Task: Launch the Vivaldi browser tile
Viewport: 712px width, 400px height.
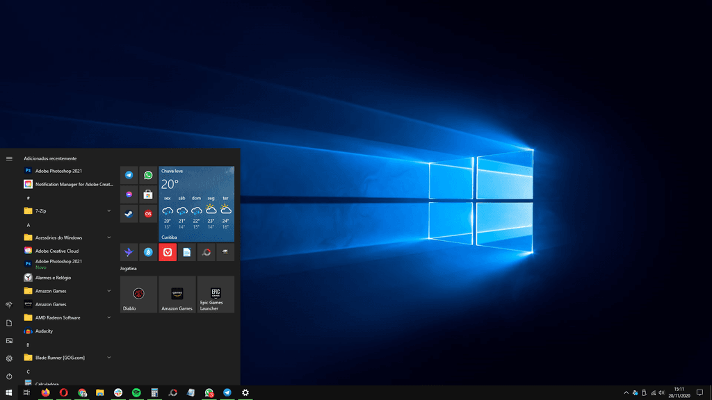Action: tap(167, 252)
